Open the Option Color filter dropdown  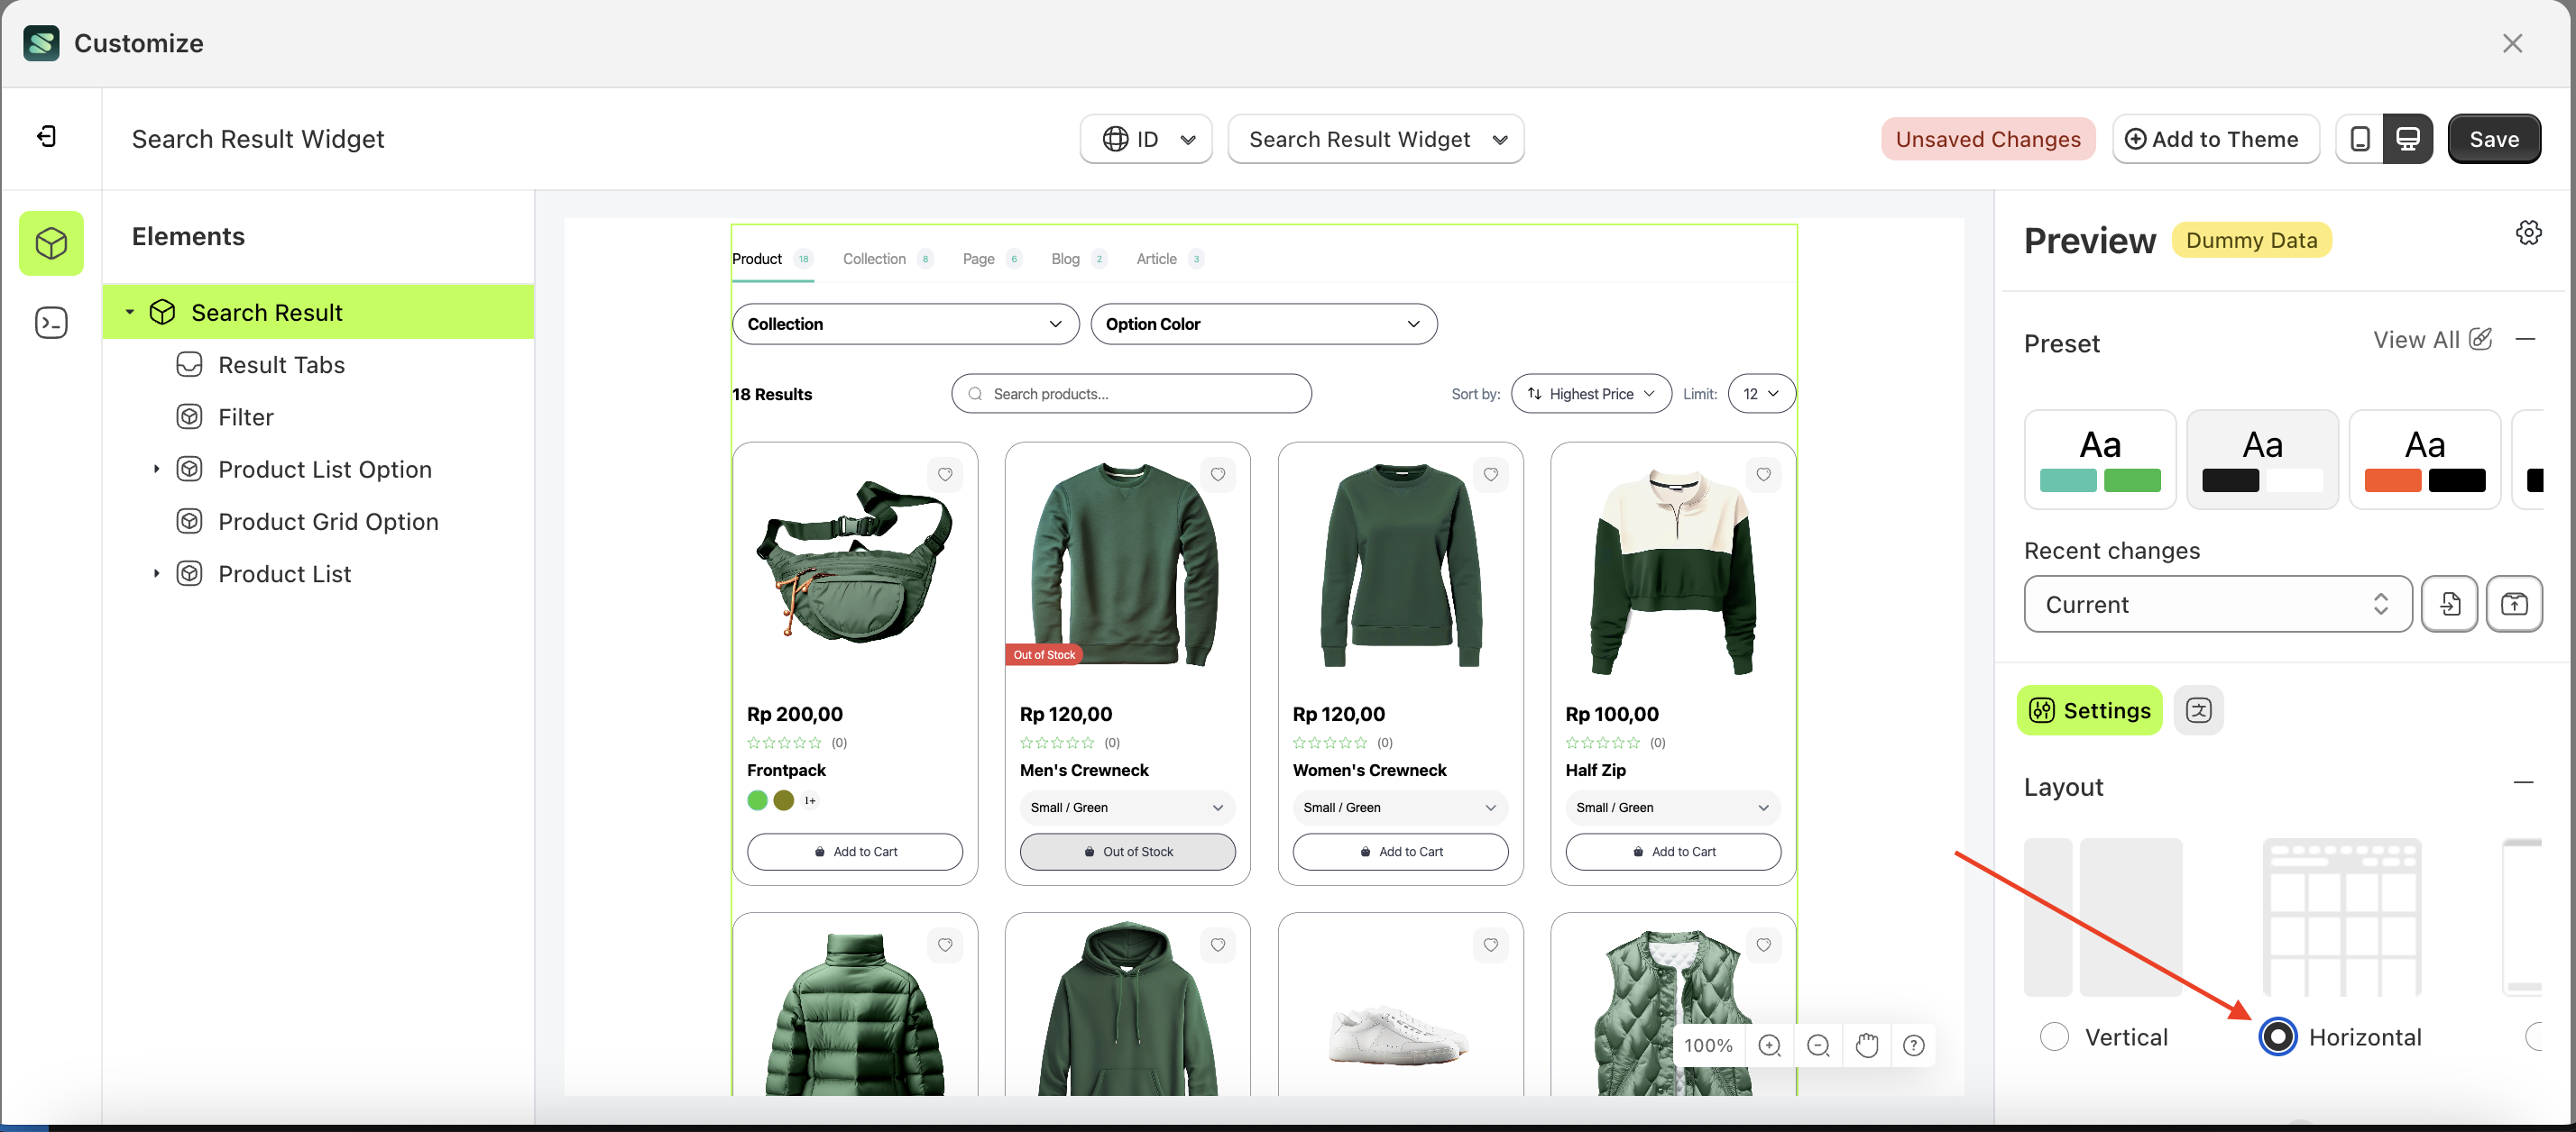click(x=1263, y=324)
